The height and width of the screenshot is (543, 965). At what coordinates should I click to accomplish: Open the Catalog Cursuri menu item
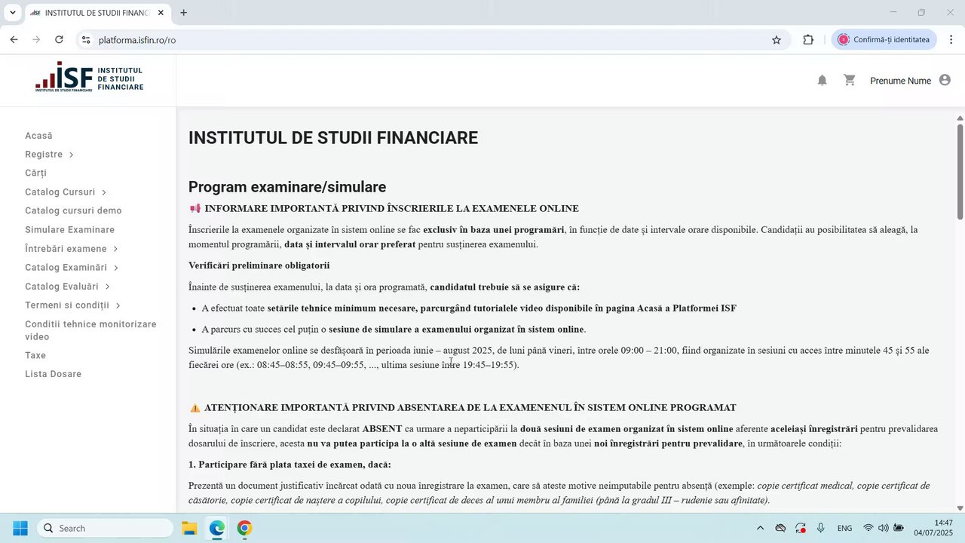coord(60,192)
